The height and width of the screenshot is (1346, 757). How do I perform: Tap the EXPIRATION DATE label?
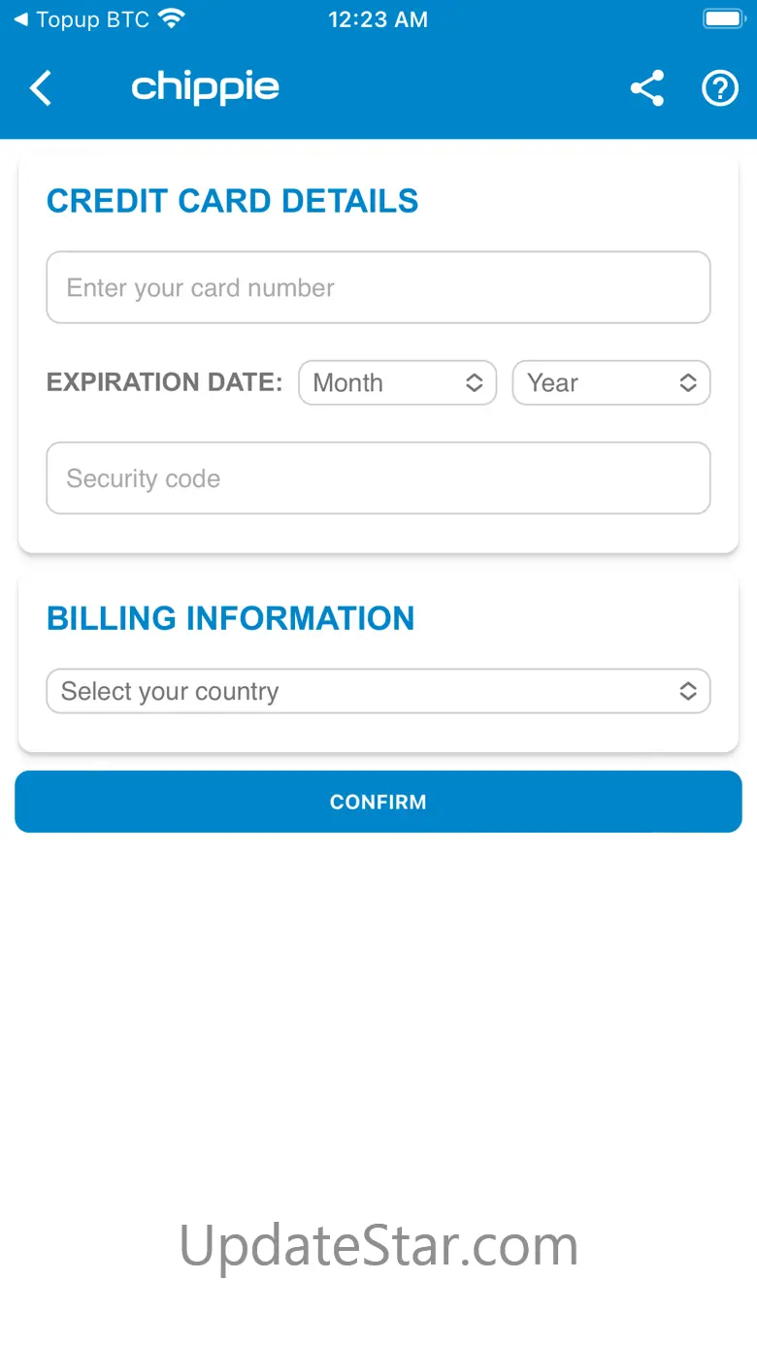164,382
